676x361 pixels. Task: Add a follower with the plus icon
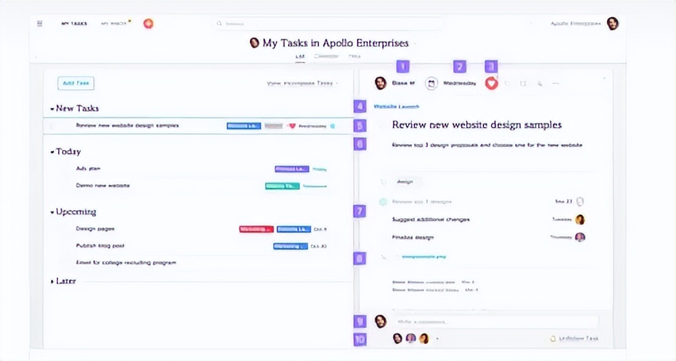[437, 339]
